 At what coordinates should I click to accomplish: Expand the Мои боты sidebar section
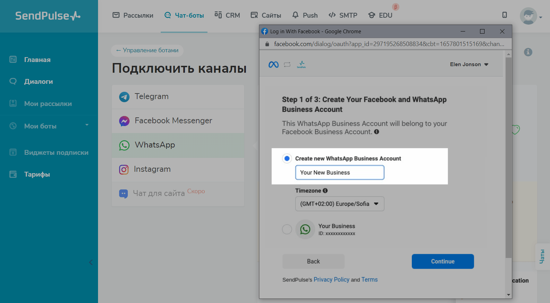click(x=87, y=125)
